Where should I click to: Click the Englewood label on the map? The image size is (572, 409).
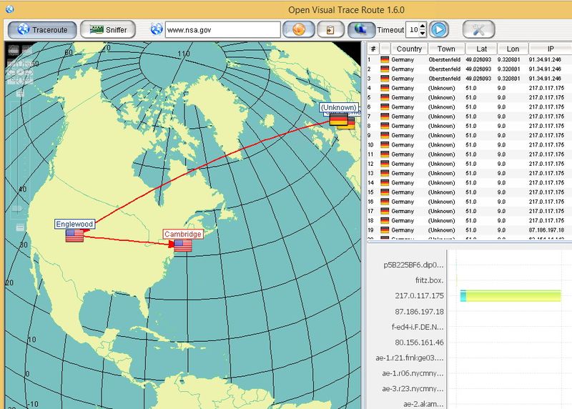tap(75, 224)
